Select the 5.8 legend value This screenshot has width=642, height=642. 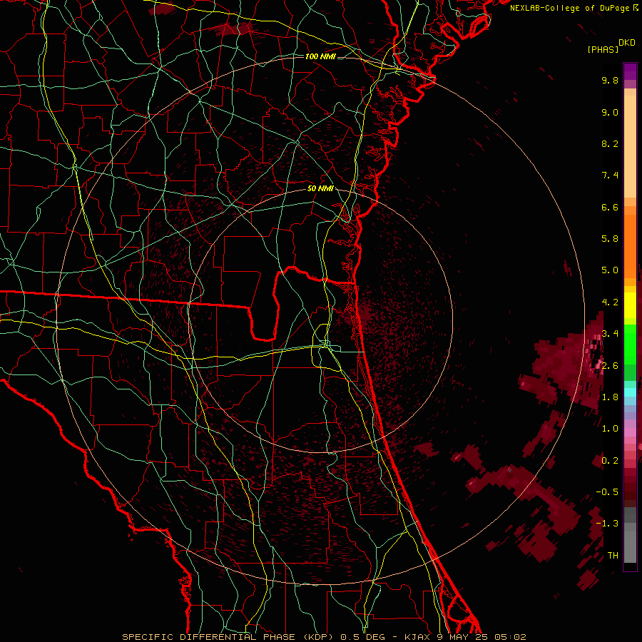tap(610, 239)
